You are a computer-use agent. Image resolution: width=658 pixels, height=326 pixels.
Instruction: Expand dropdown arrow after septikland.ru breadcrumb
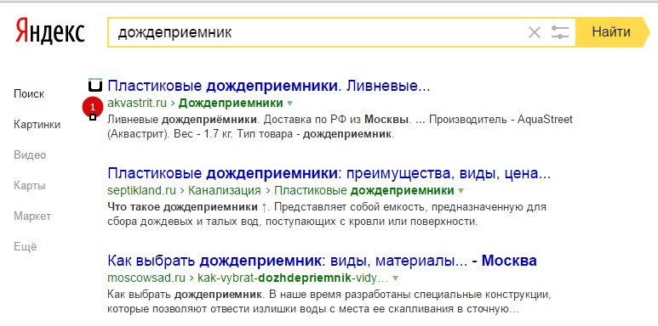pos(461,191)
